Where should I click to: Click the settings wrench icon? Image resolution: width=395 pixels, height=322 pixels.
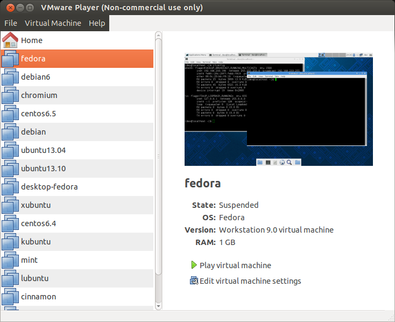pos(194,281)
